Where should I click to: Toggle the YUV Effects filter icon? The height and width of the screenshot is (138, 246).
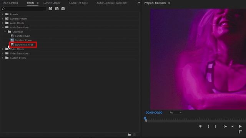coord(63,9)
